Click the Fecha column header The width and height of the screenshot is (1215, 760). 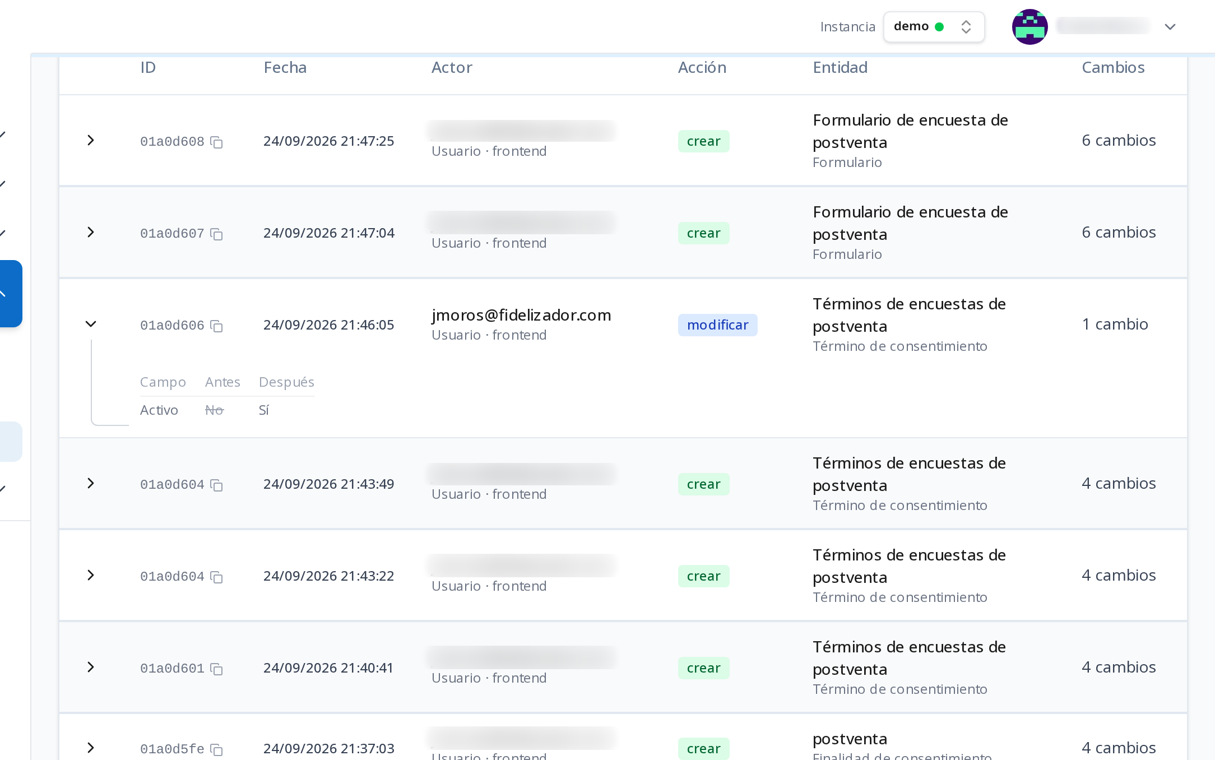pyautogui.click(x=285, y=68)
